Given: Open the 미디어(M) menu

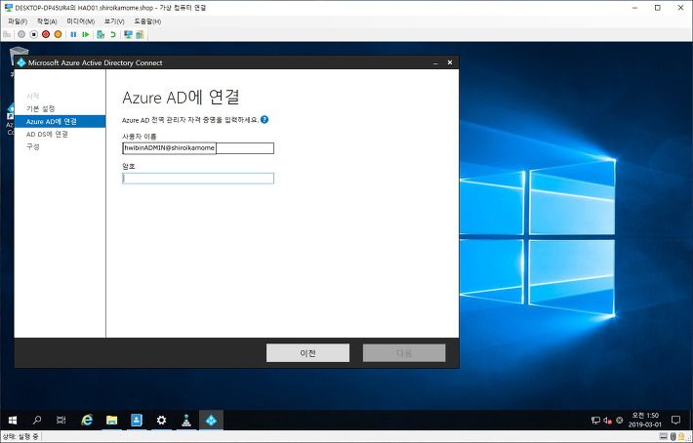Looking at the screenshot, I should [x=80, y=21].
